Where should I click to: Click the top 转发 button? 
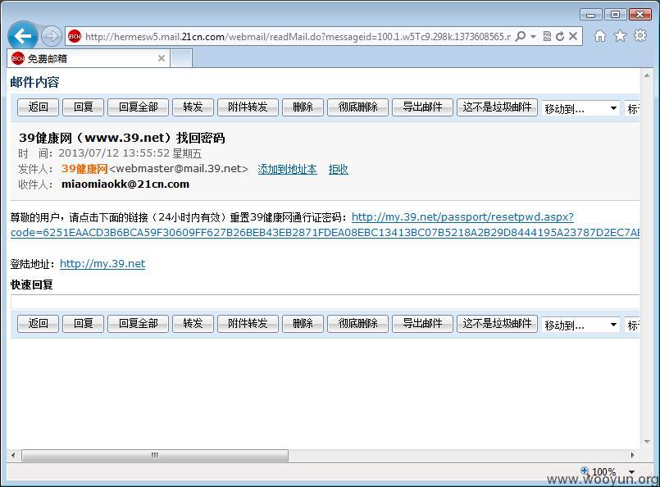[193, 107]
